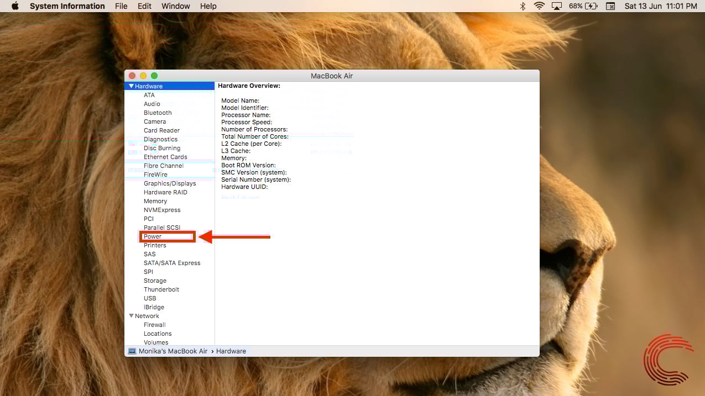This screenshot has height=396, width=705.
Task: Select Graphics/Displays in the sidebar
Action: point(170,183)
